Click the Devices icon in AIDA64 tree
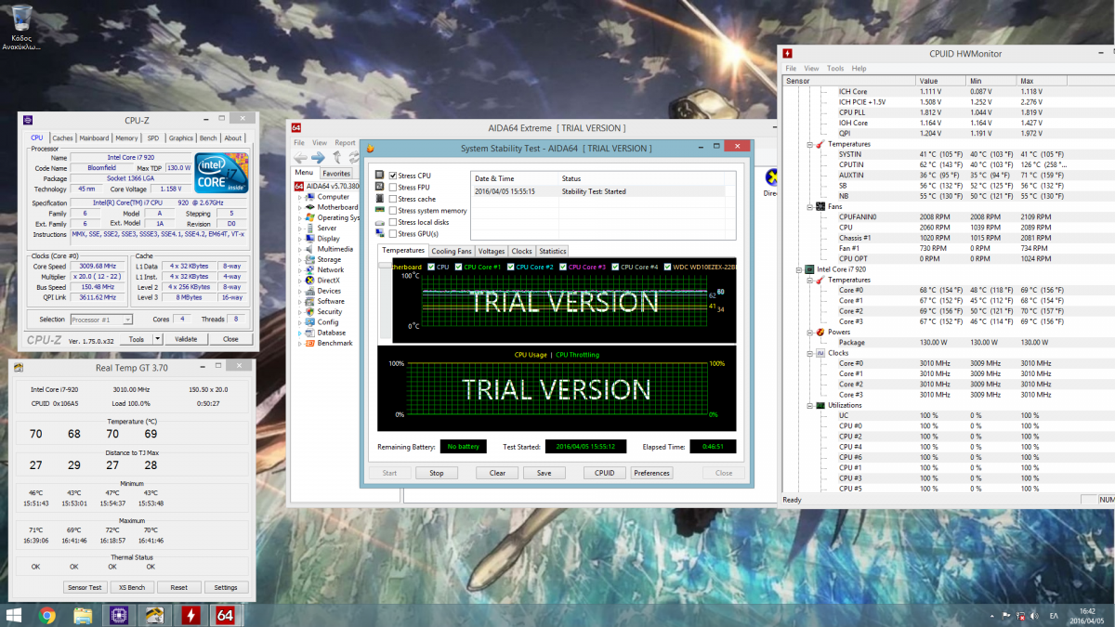 pos(309,291)
